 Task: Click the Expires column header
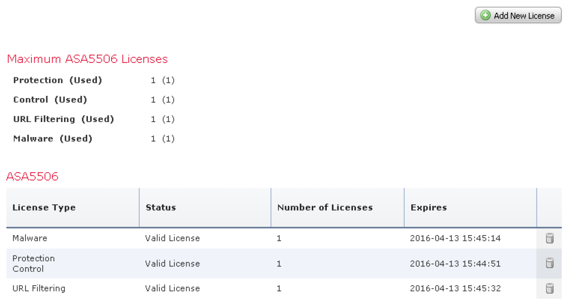[429, 208]
